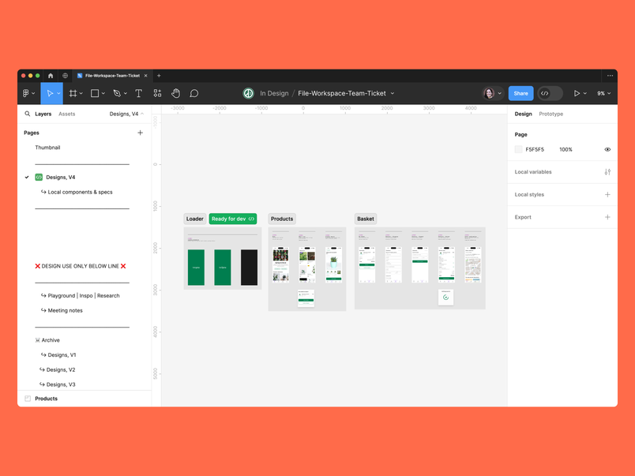Open the Actions menu icon

(157, 93)
